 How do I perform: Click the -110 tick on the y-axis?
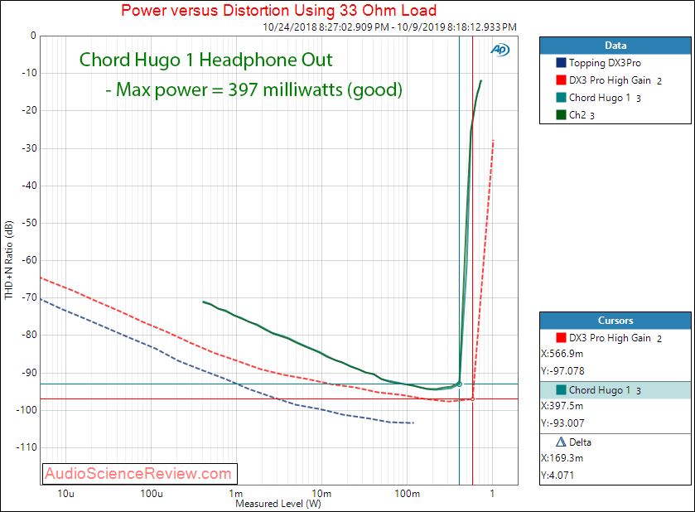click(27, 447)
